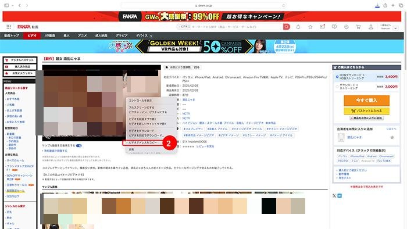This screenshot has height=229, width=407.
Task: Click the search keyword input field
Action: click(x=236, y=27)
